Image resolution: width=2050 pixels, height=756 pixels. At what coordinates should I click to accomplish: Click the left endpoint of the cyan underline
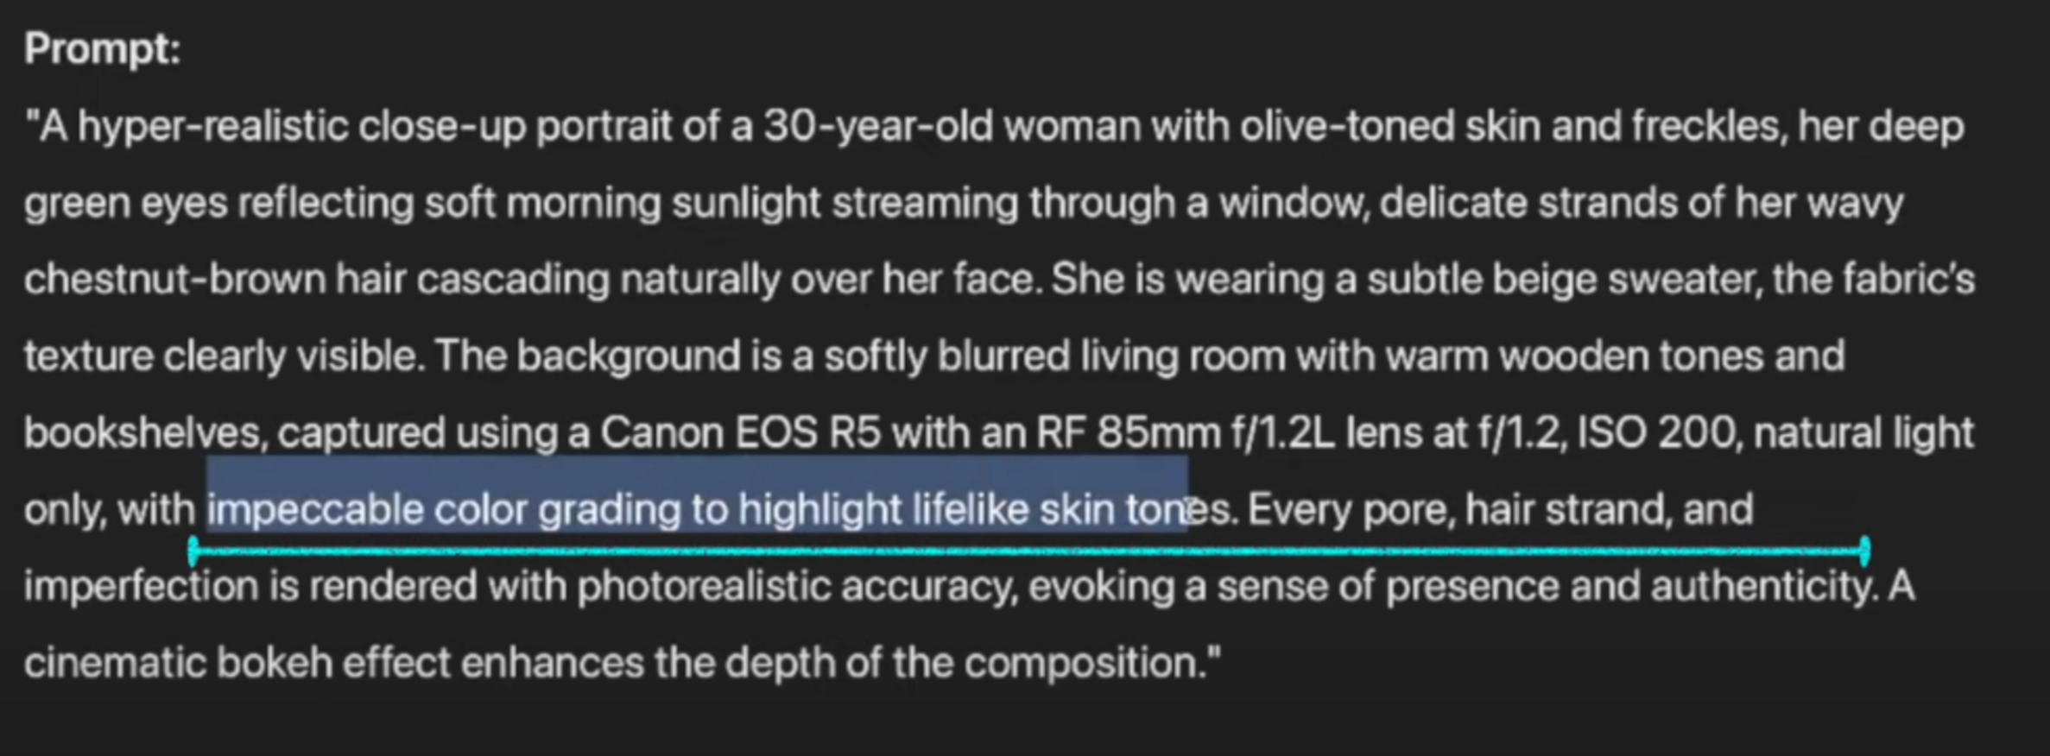pyautogui.click(x=193, y=551)
